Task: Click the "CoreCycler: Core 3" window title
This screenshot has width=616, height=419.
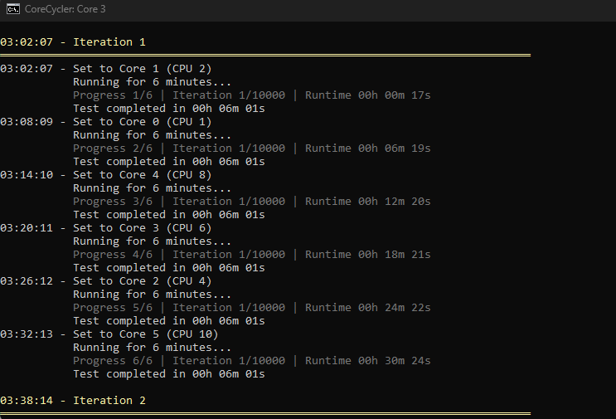Action: coord(65,9)
